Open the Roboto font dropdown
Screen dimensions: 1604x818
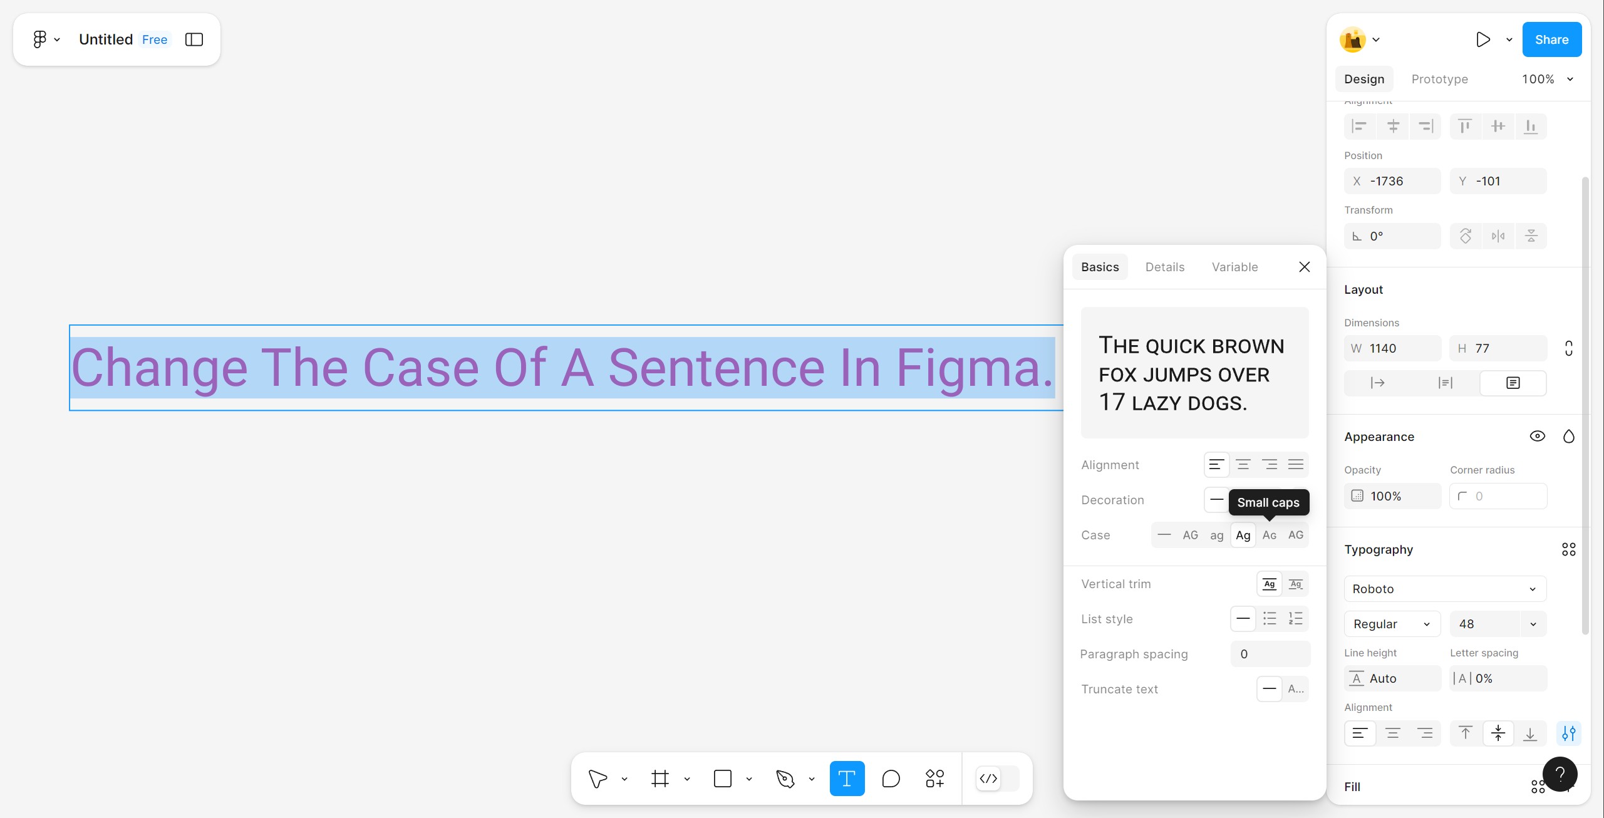tap(1446, 589)
